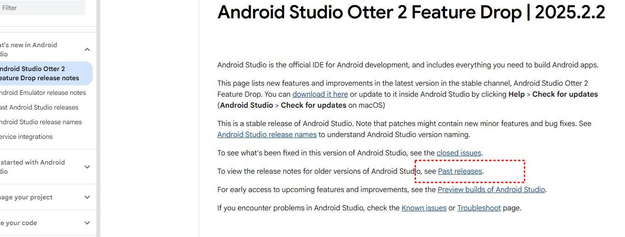Open the Past releases link
The height and width of the screenshot is (237, 625).
coord(460,171)
